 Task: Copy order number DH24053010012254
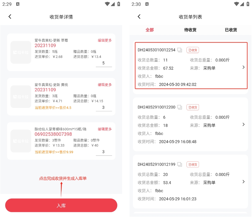pos(180,50)
